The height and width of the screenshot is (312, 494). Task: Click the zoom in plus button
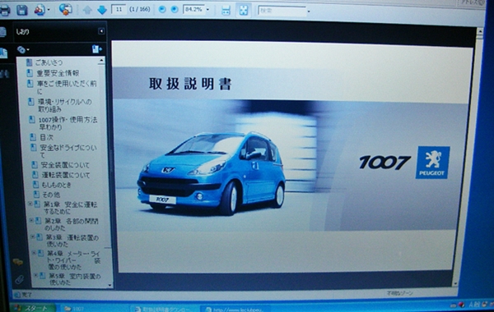tap(175, 9)
